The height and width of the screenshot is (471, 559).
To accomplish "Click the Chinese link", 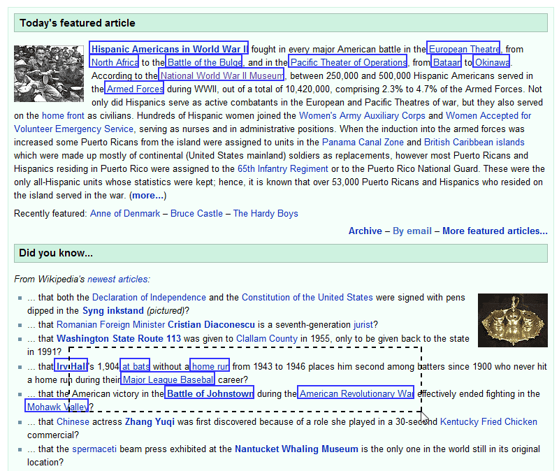I will (73, 421).
